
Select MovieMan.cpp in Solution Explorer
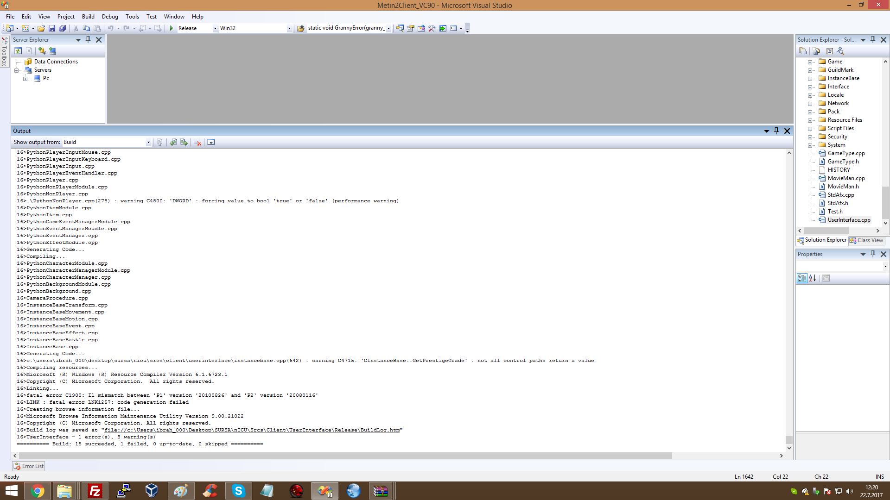pyautogui.click(x=846, y=178)
